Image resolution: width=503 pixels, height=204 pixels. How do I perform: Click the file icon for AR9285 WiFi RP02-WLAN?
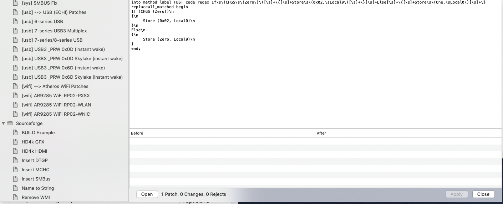pos(15,105)
